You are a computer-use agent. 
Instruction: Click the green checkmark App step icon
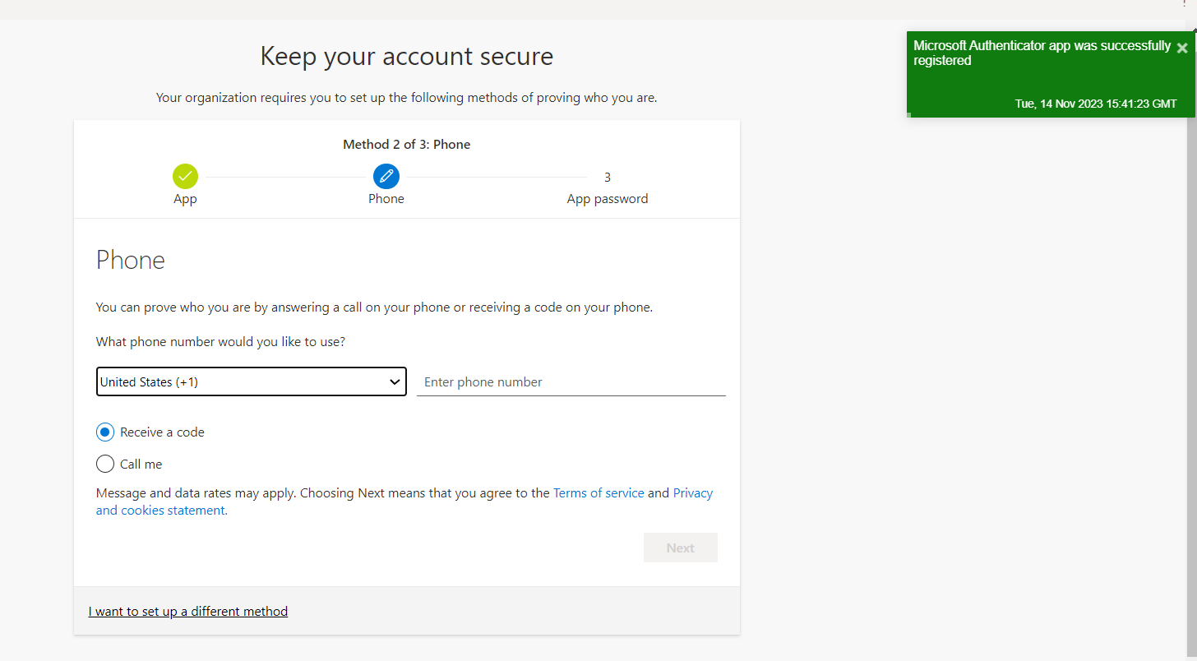click(185, 177)
